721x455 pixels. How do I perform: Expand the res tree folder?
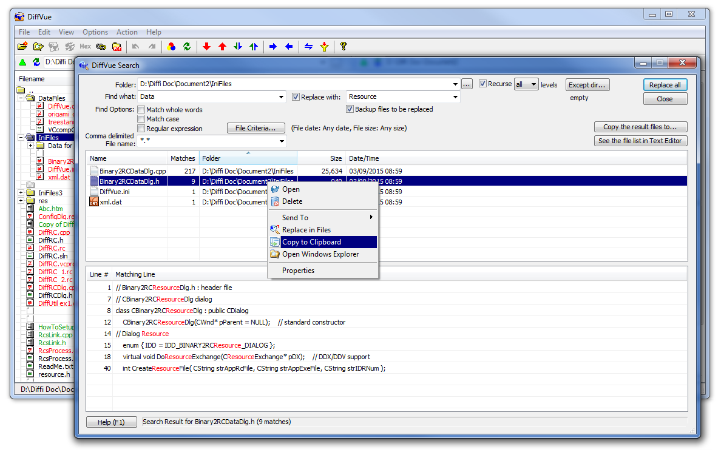[x=21, y=201]
